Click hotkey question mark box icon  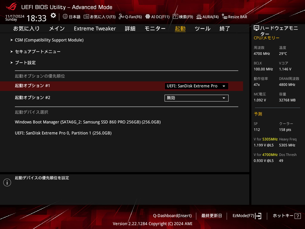(298, 216)
